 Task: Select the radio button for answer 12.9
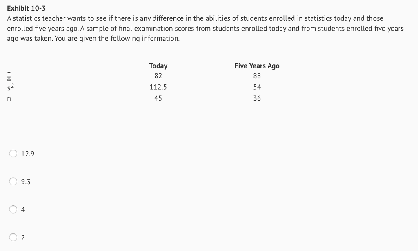coord(13,154)
